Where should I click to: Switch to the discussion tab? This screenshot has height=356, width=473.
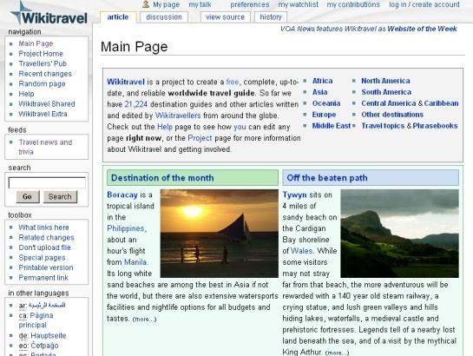164,17
